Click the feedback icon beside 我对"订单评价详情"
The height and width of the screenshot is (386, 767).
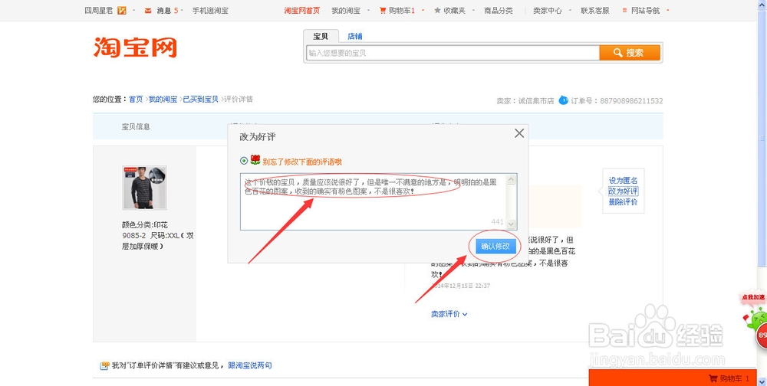(104, 365)
